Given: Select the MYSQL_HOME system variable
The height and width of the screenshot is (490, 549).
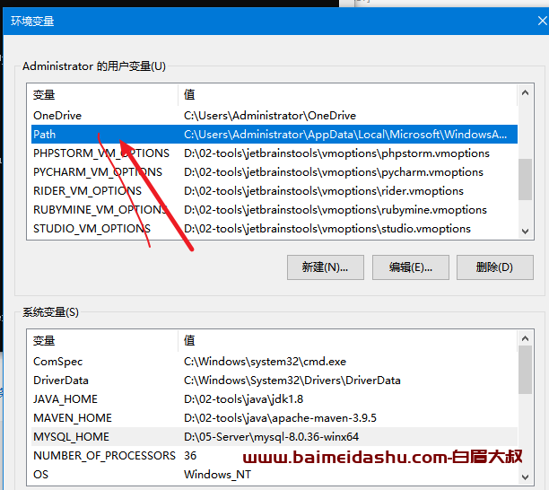Looking at the screenshot, I should pos(274,437).
